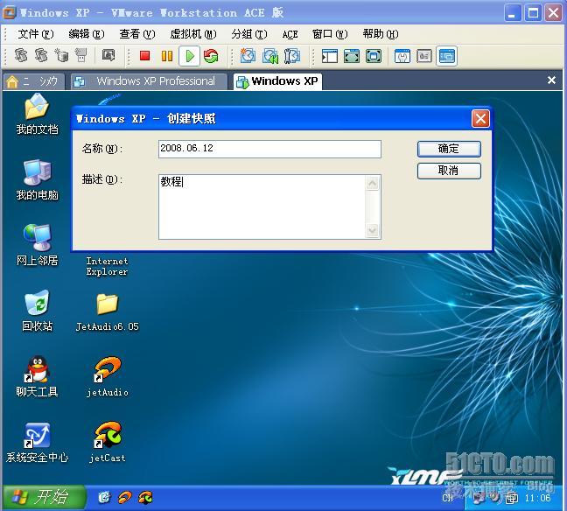Click the red Power Off toolbar button
Image resolution: width=567 pixels, height=511 pixels.
145,56
